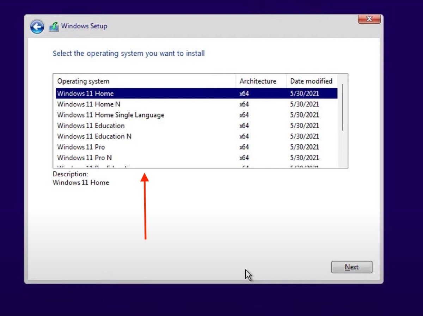Click the Windows Setup title text
The height and width of the screenshot is (316, 423).
[x=84, y=26]
